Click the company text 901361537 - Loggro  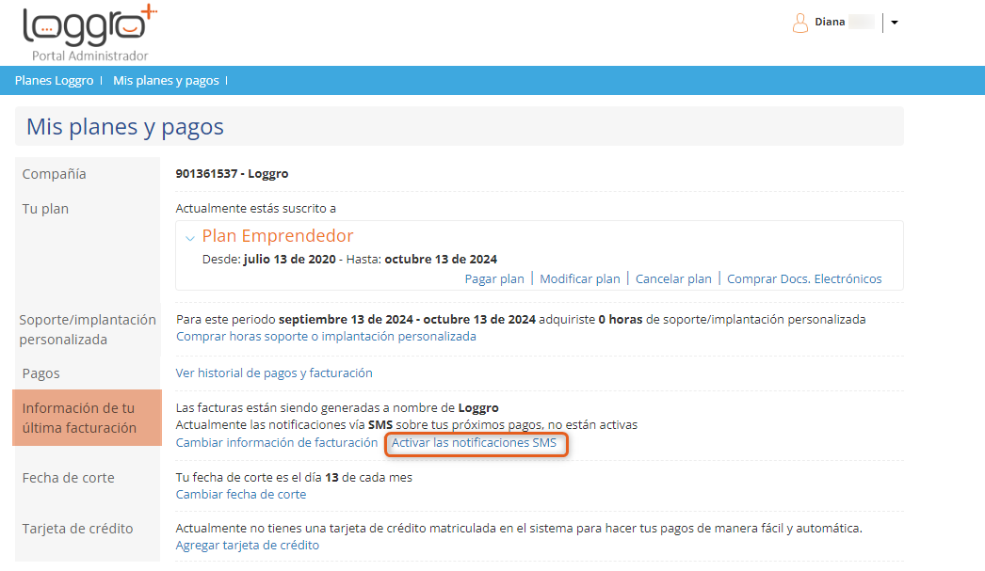tap(232, 174)
